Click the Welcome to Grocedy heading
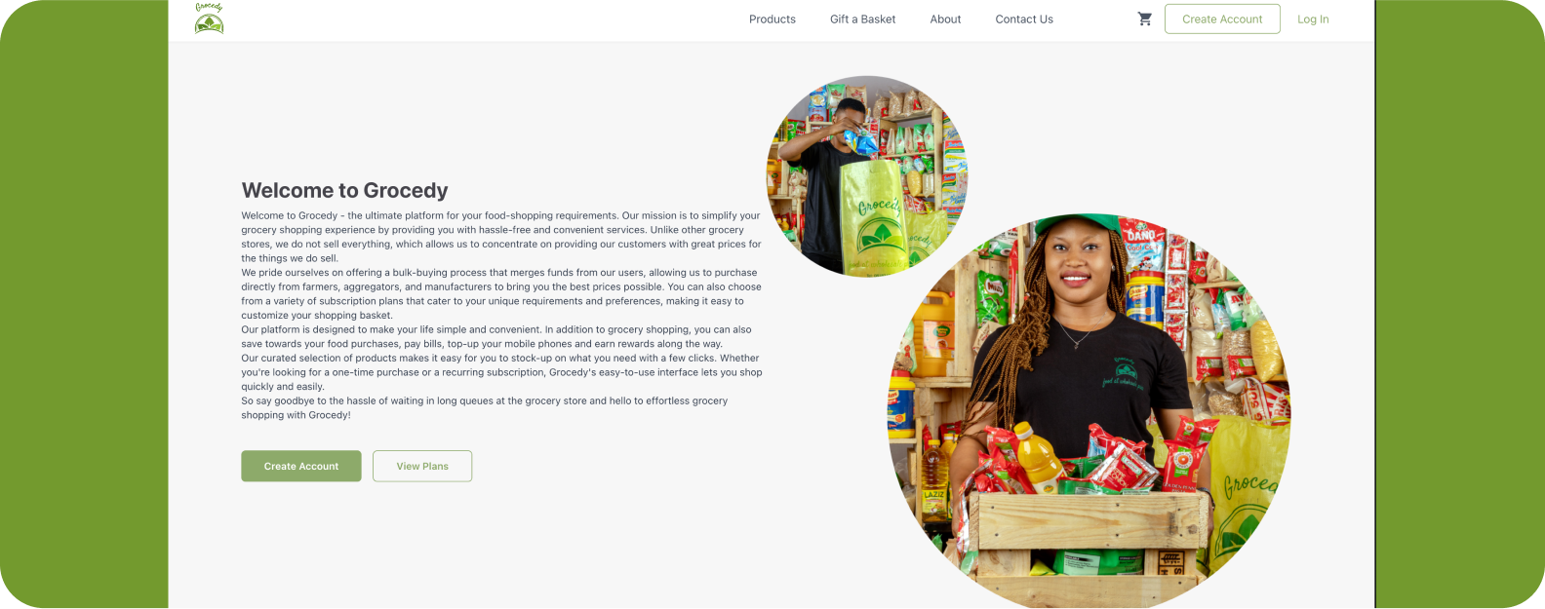Image resolution: width=1545 pixels, height=609 pixels. click(x=344, y=190)
